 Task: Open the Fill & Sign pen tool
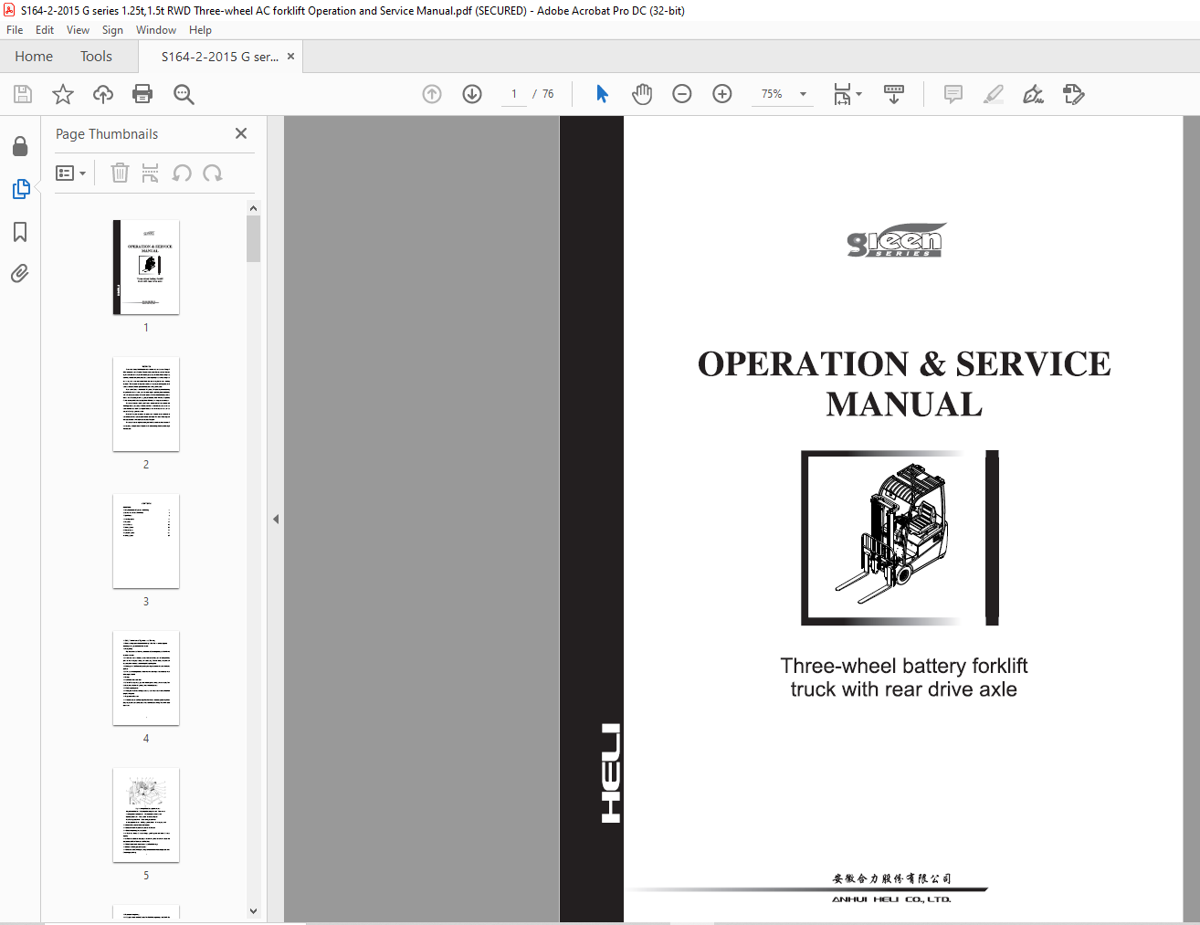(x=1034, y=94)
